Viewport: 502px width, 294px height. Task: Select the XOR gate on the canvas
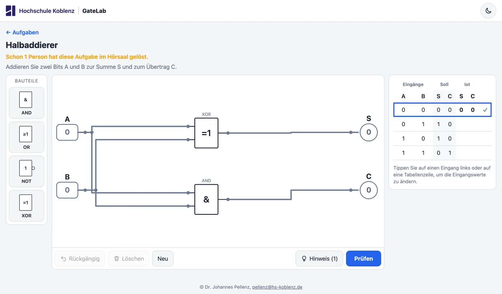coord(206,133)
